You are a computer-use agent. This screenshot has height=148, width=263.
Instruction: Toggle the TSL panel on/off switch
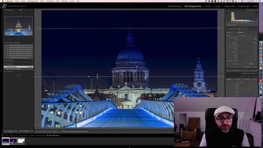[226, 76]
